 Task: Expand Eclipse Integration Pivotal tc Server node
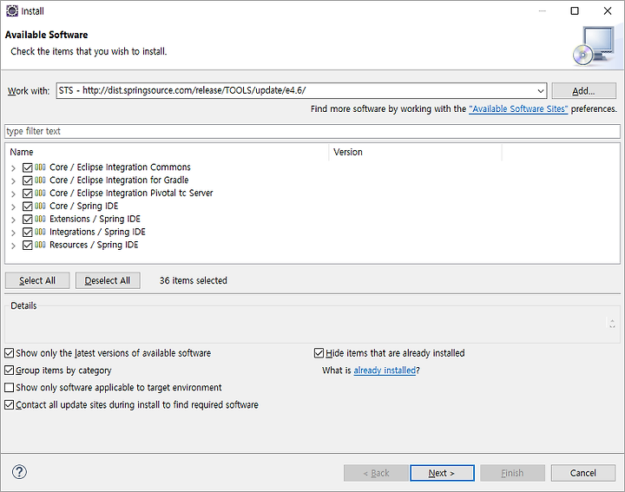tap(13, 194)
